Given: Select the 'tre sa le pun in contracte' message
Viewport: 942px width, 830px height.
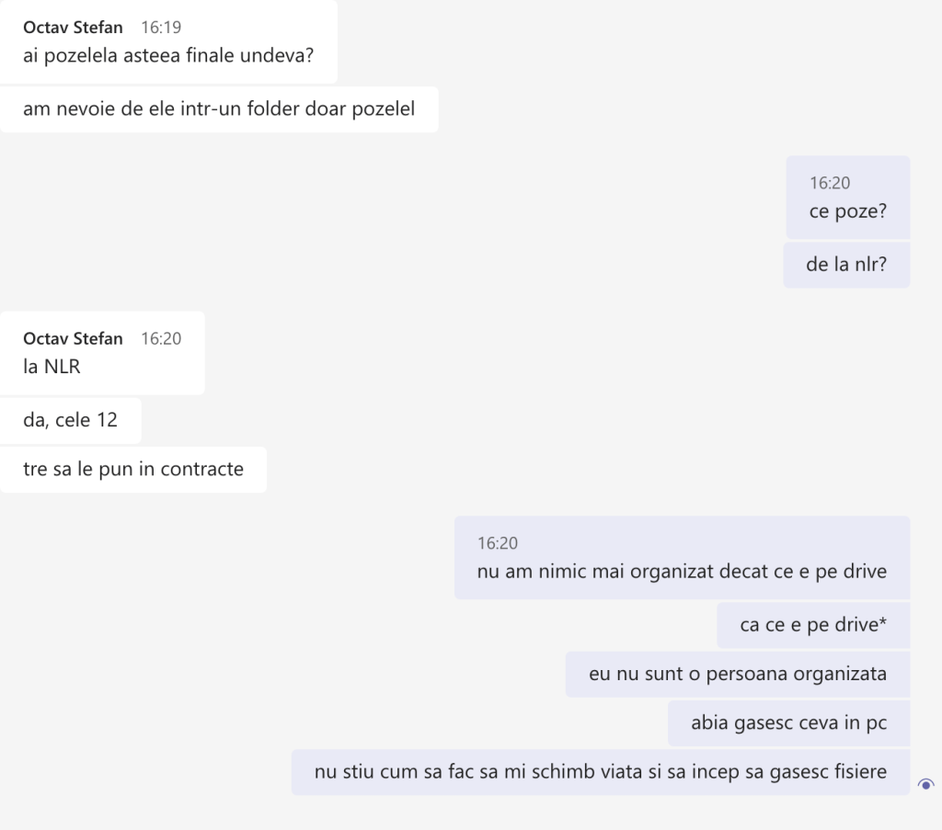Looking at the screenshot, I should (133, 469).
